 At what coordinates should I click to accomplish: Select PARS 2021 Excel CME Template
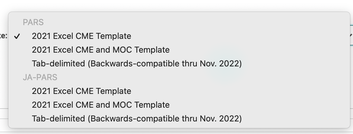(81, 36)
